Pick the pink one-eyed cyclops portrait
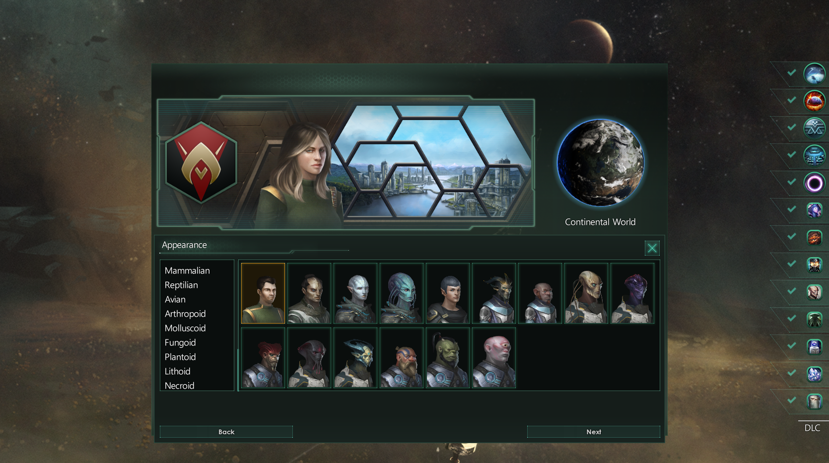 tap(494, 358)
